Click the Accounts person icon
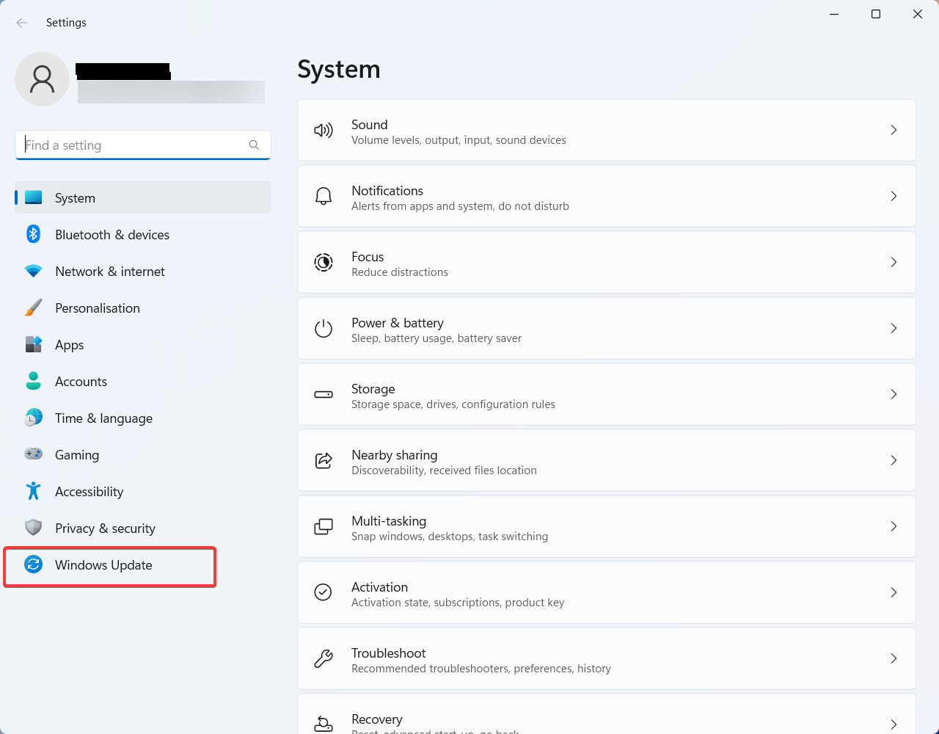939x734 pixels. [33, 381]
